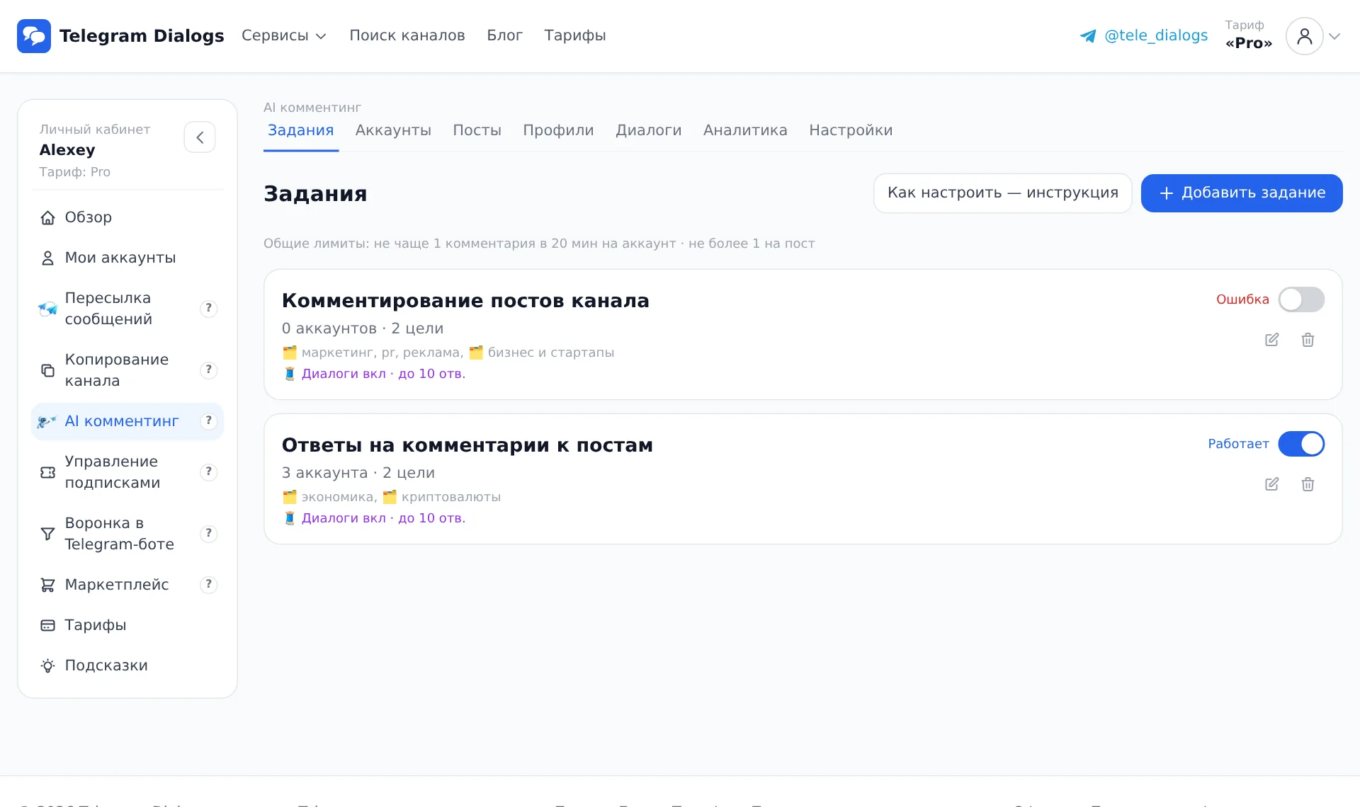Click the Задания tab
The height and width of the screenshot is (807, 1360).
[x=301, y=130]
